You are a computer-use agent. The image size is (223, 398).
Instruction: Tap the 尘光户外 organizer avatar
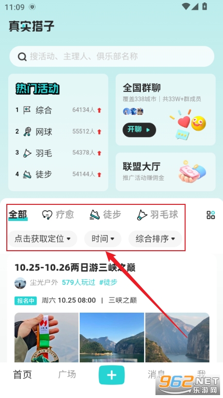point(20,283)
